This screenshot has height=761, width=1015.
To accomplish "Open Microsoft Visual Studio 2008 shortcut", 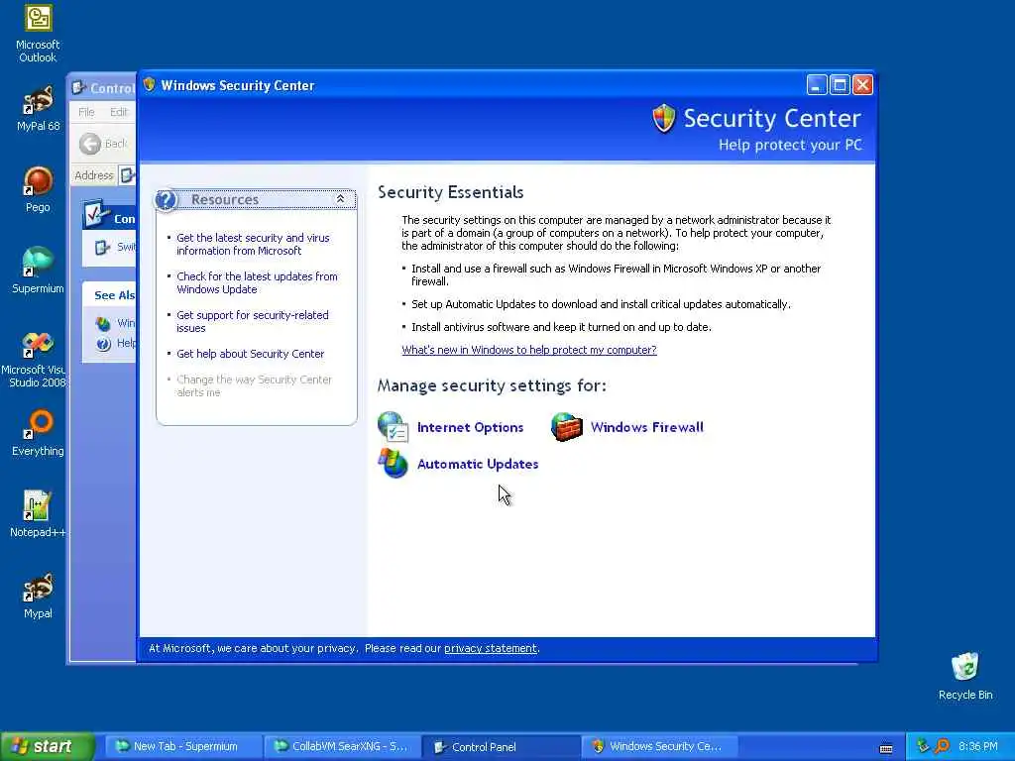I will (x=34, y=359).
